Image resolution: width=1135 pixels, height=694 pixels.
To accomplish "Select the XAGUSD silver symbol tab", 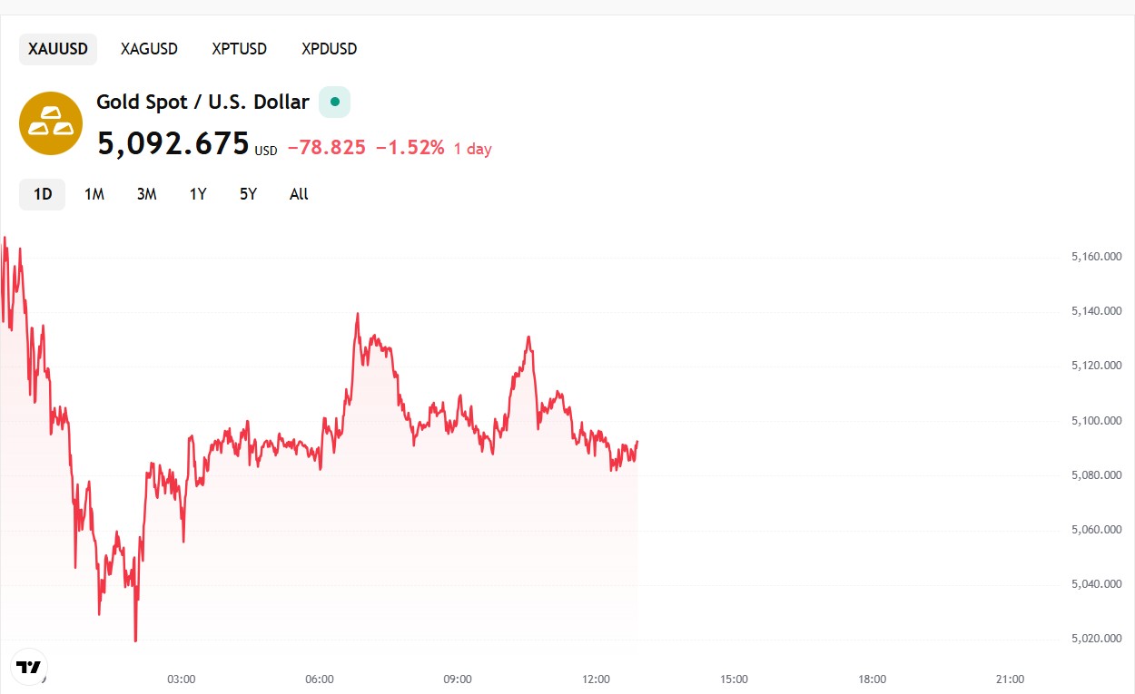I will [149, 49].
